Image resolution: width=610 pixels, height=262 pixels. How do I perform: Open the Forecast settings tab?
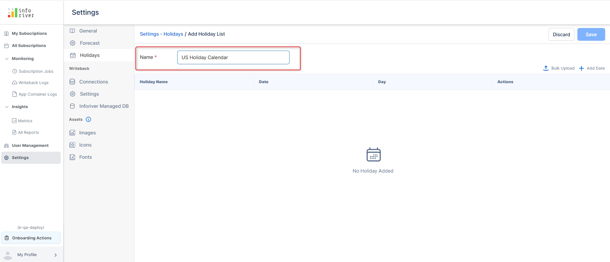pos(90,43)
